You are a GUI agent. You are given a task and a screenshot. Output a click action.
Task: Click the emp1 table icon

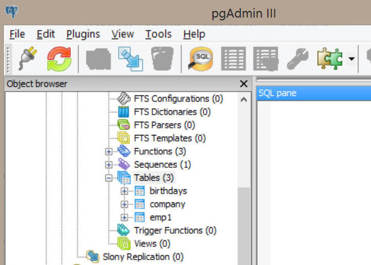tap(139, 217)
